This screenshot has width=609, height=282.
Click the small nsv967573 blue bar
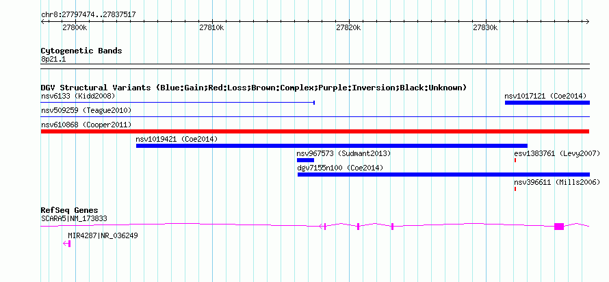pyautogui.click(x=305, y=160)
